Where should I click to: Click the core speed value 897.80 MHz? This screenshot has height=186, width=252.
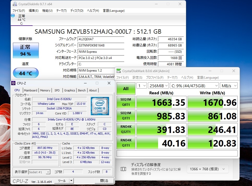pos(45,148)
